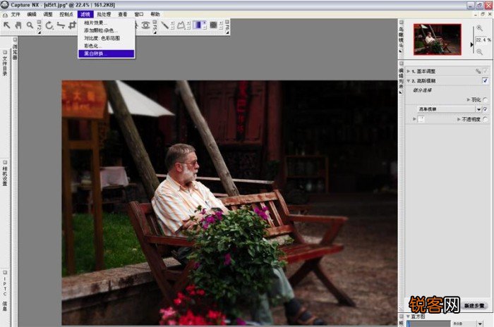Choose 相片效果 from the filter menu
The image size is (494, 327).
coord(107,23)
